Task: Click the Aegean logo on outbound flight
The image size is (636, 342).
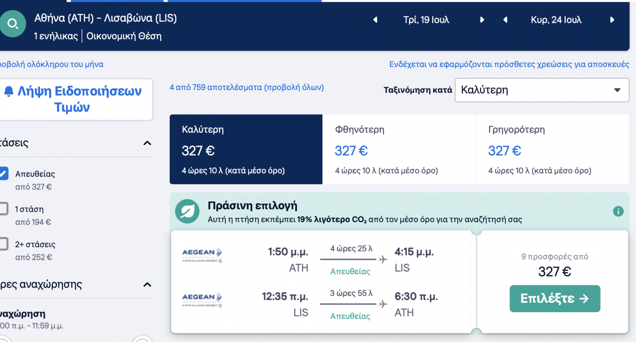Action: click(x=202, y=255)
